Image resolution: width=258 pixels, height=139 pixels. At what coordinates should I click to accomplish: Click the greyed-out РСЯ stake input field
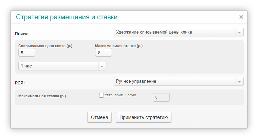161,97
